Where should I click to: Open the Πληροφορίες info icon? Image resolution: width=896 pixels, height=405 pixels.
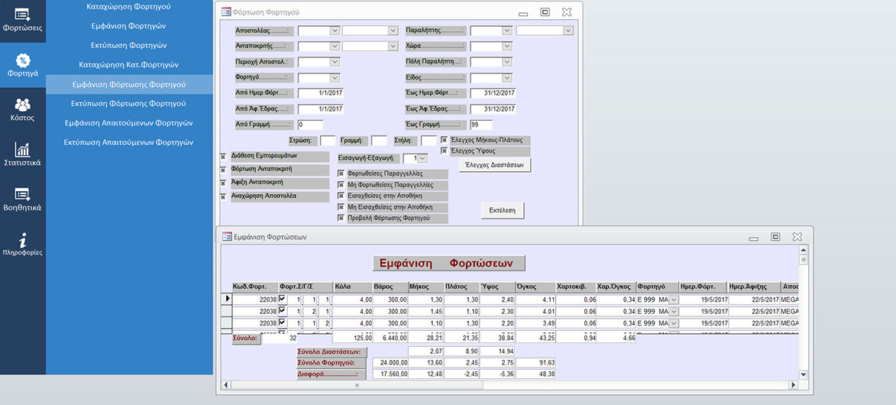22,244
